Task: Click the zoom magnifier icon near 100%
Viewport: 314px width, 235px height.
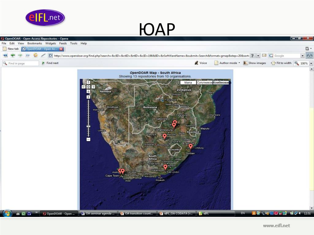Action: pyautogui.click(x=297, y=63)
